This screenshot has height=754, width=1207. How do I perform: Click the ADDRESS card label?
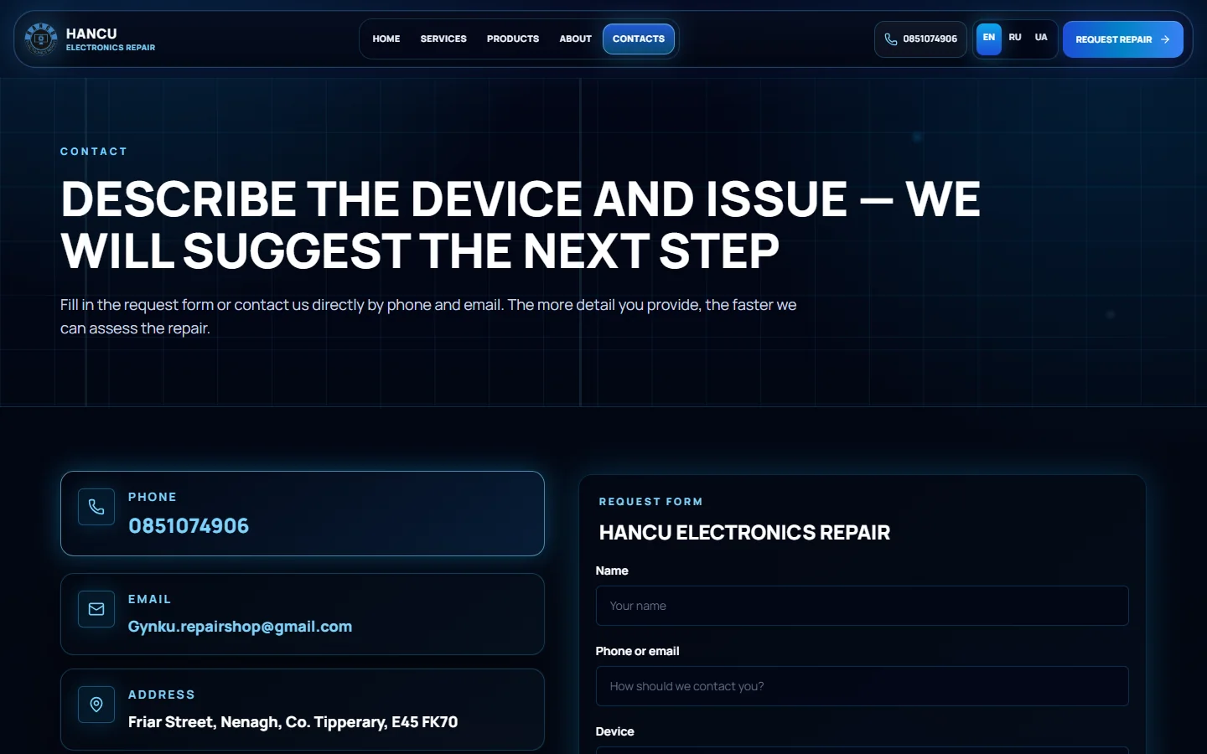click(162, 695)
